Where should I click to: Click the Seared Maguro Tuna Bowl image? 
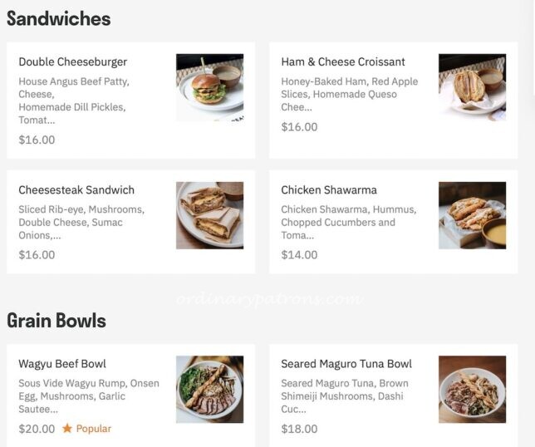(472, 389)
